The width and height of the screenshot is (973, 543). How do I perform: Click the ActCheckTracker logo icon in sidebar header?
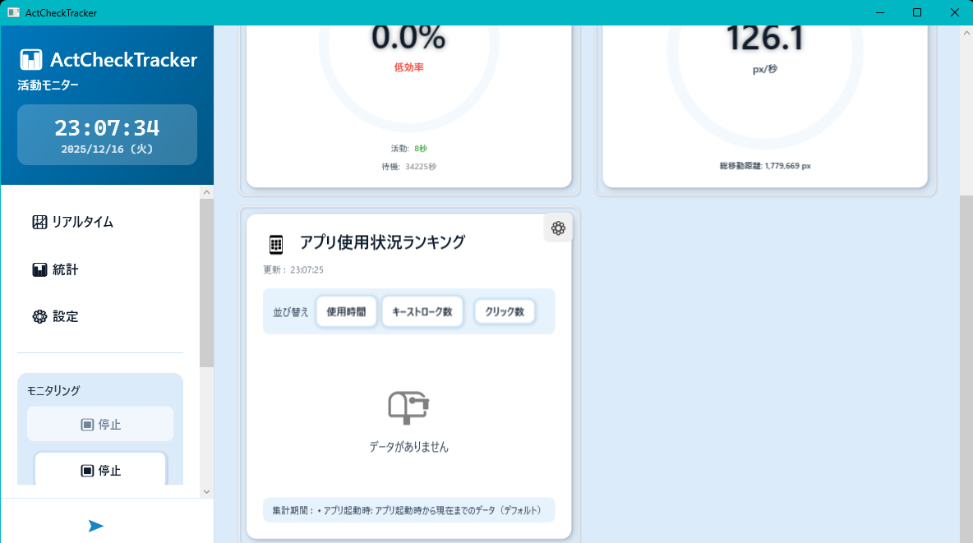30,59
